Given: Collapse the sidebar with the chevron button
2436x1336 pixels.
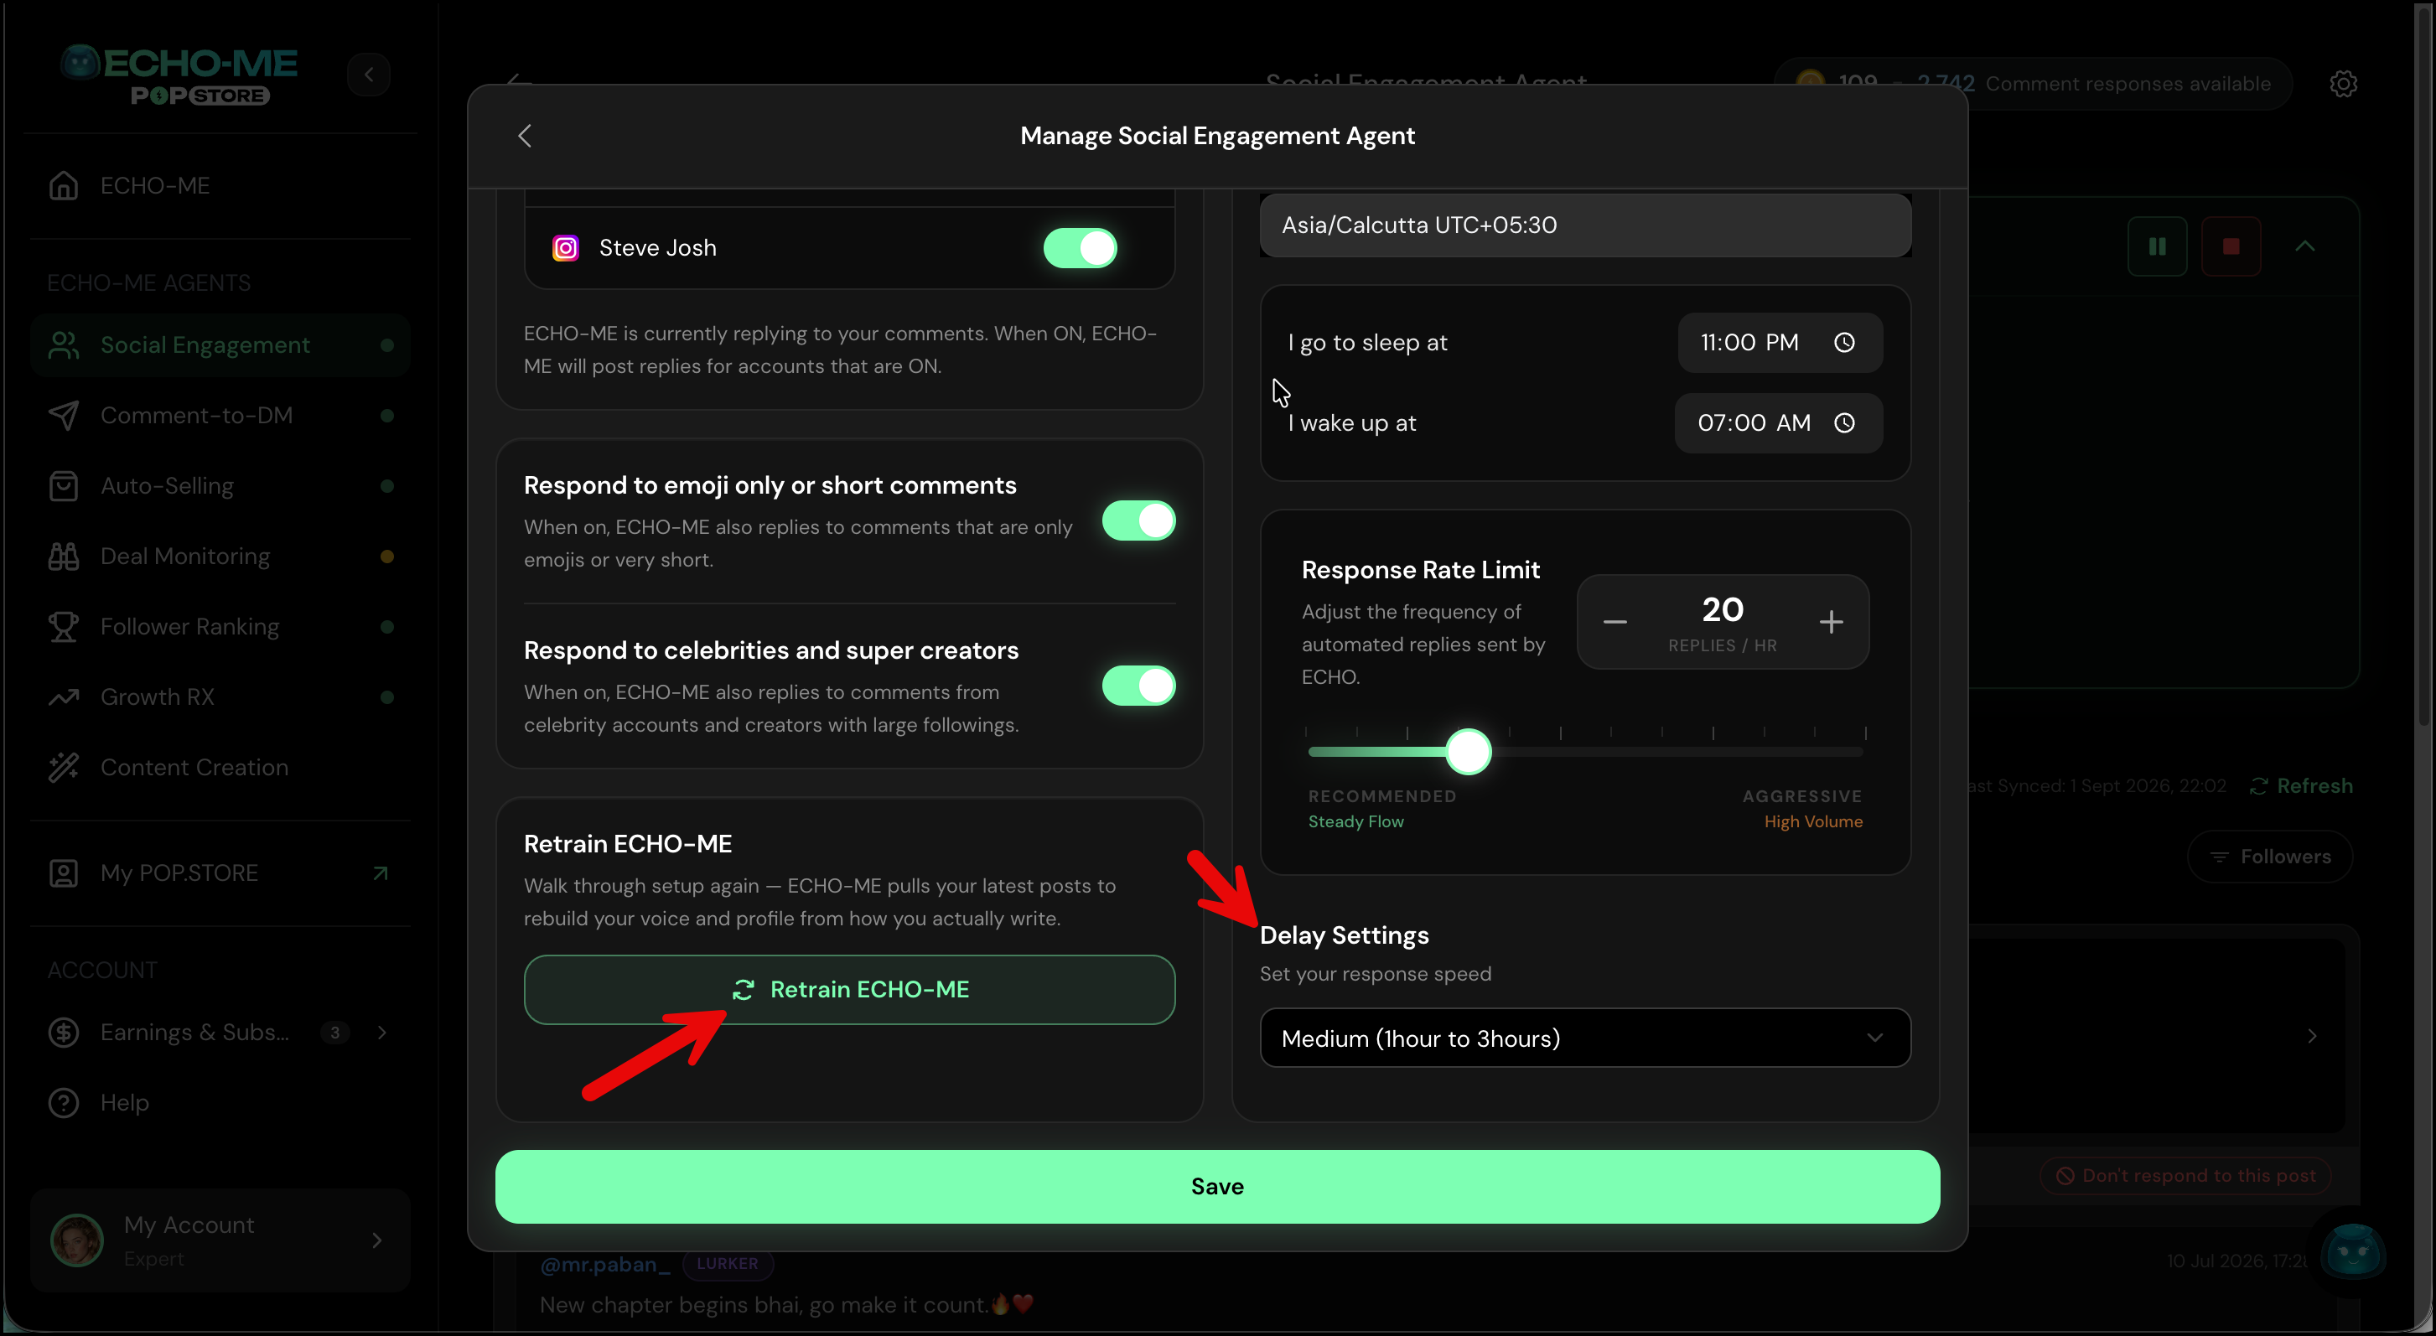Looking at the screenshot, I should coord(369,74).
